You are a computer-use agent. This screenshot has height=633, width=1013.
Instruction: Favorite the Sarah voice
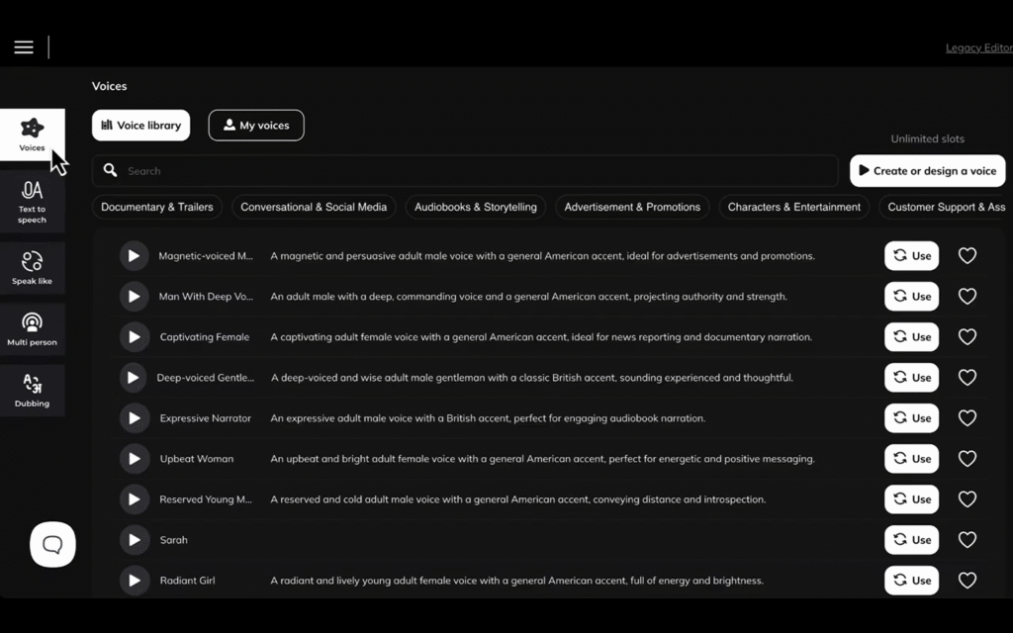[x=967, y=539]
